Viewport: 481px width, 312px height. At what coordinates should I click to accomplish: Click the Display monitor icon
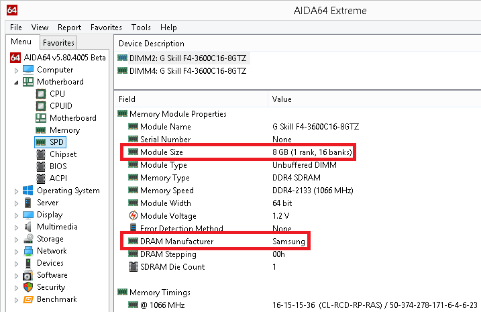point(28,215)
